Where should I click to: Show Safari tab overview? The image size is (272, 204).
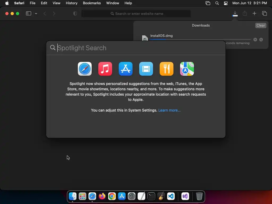[x=264, y=13]
